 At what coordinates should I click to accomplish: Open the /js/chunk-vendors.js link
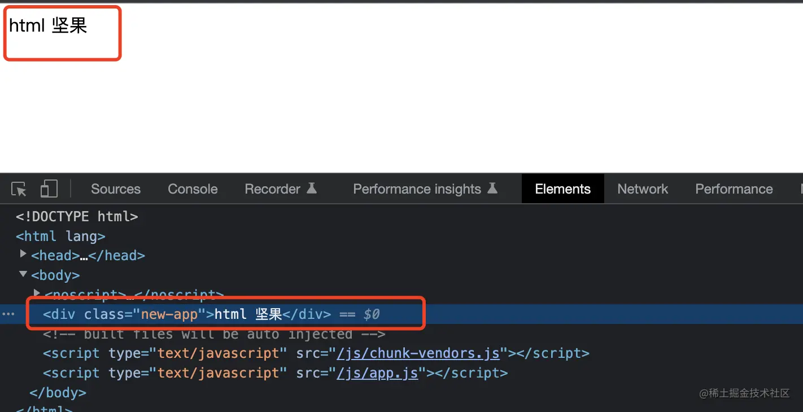(x=418, y=353)
